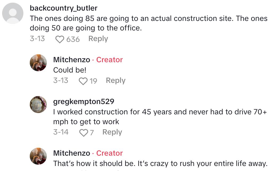Reply to gregkempton529's construction comment
This screenshot has height=171, width=279.
coord(112,132)
